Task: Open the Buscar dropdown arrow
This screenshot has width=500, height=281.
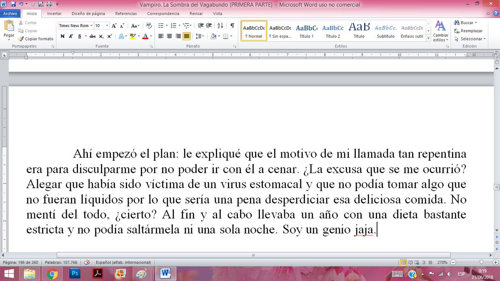Action: click(x=476, y=23)
